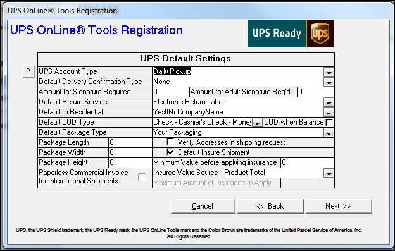Viewport: 395px width, 251px height.
Task: Click the None delivery confirmation value
Action: pos(161,82)
